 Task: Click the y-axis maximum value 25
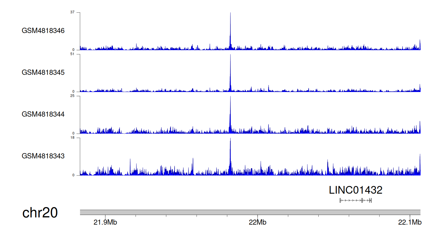[x=73, y=96]
